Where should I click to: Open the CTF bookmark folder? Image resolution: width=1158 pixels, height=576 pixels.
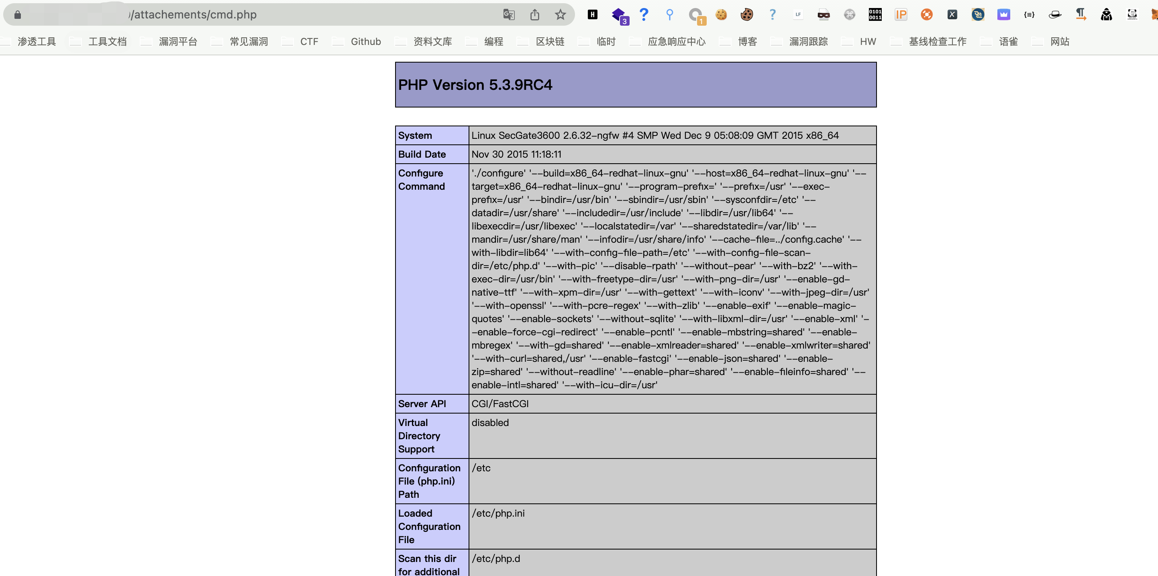(309, 42)
